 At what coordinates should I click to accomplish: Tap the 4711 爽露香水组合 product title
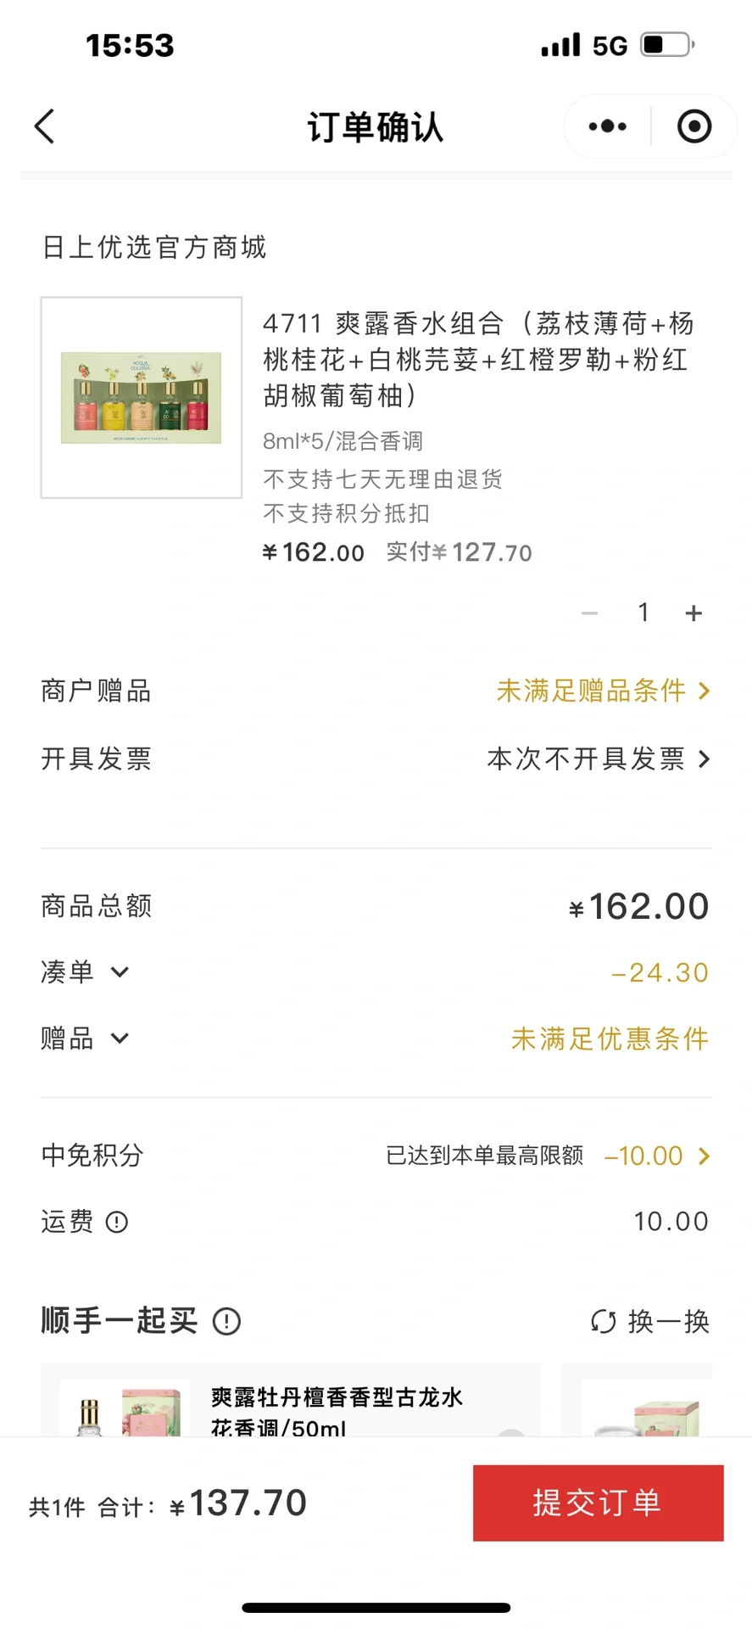click(x=478, y=359)
